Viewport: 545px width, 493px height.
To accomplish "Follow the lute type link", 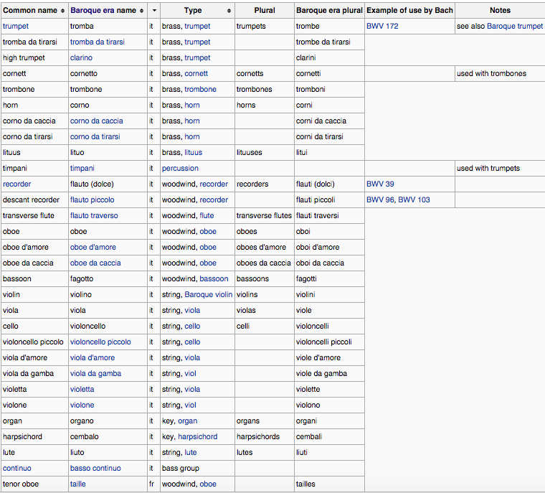I will [x=191, y=452].
